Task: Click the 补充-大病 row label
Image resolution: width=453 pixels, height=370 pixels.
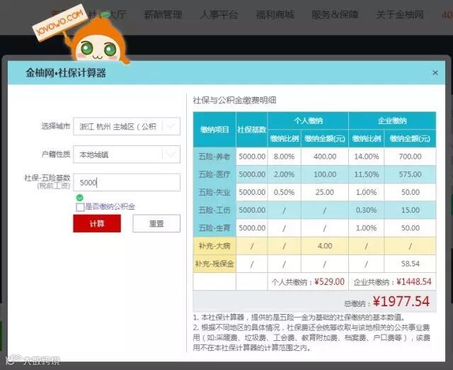Action: pyautogui.click(x=214, y=246)
